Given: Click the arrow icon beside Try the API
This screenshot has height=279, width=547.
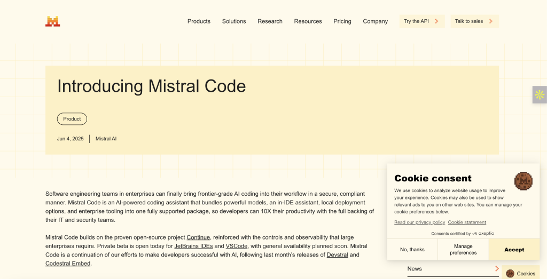Looking at the screenshot, I should [x=436, y=21].
